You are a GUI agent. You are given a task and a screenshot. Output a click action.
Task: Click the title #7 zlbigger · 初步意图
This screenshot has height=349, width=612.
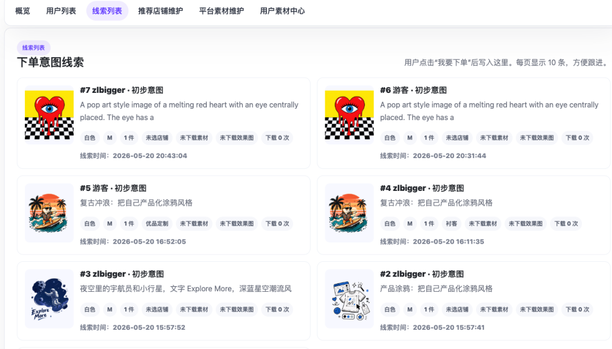pyautogui.click(x=122, y=90)
